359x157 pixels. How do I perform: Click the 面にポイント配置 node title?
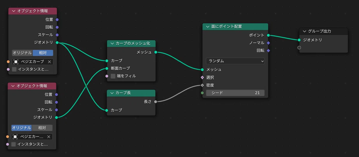coord(226,27)
